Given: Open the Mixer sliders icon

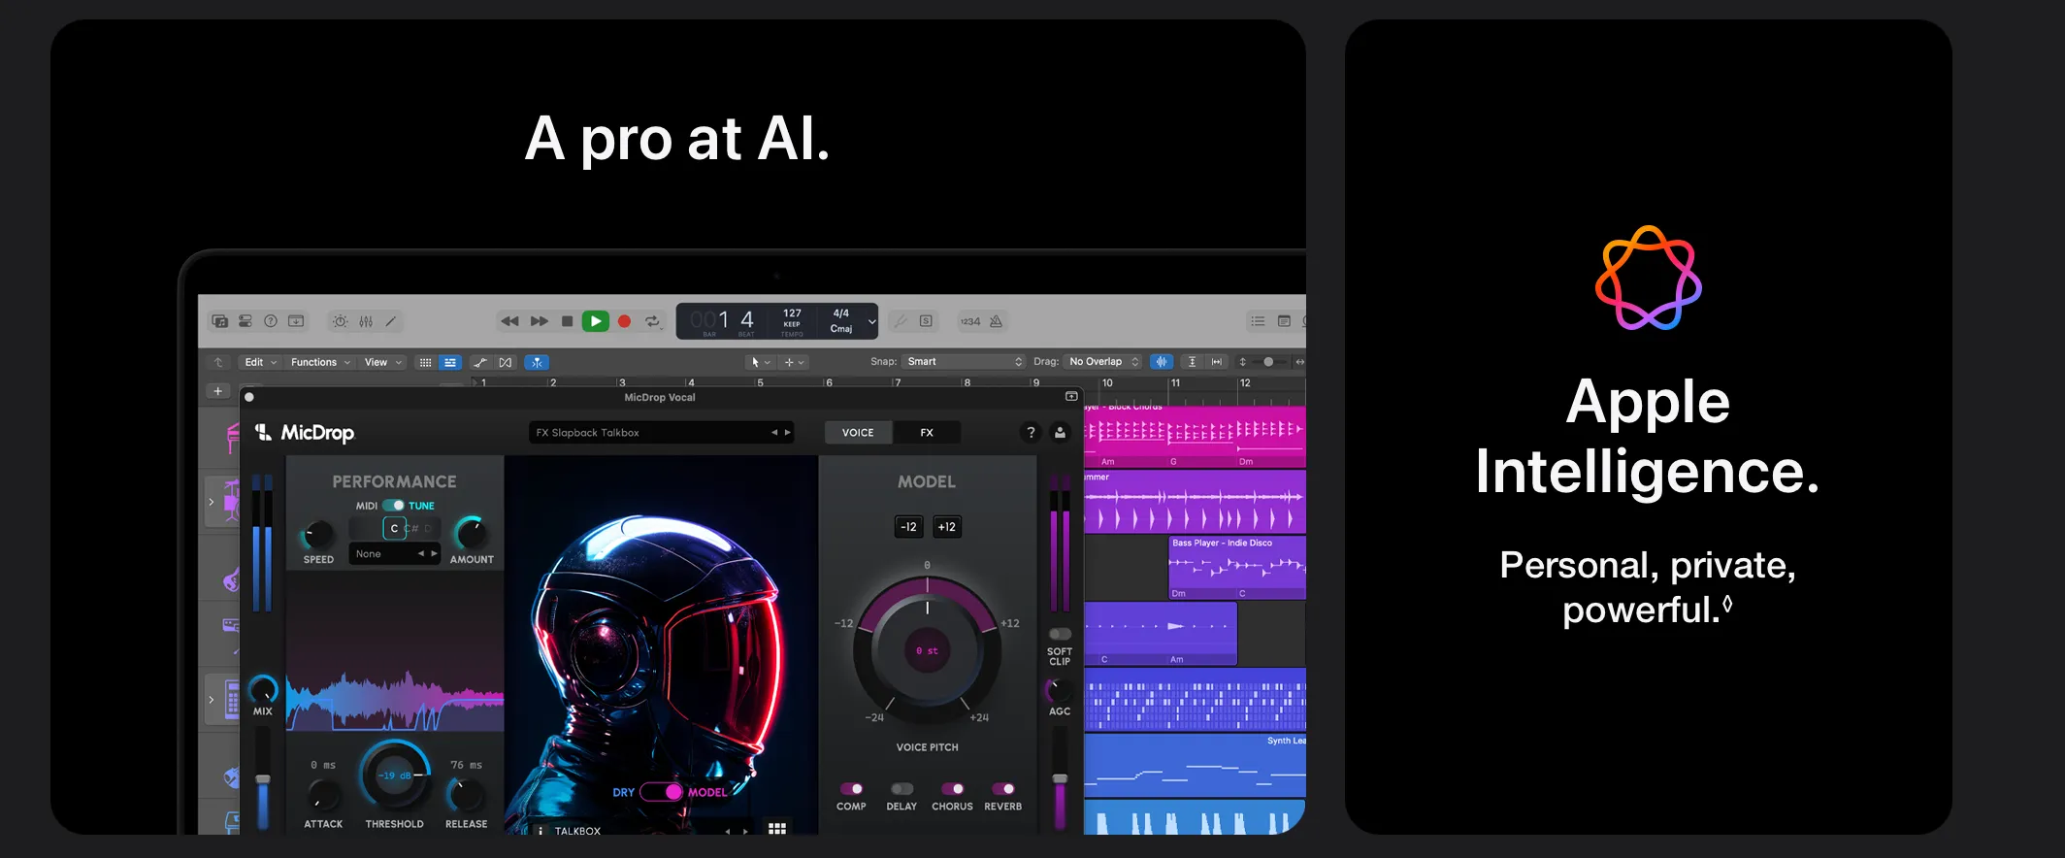Looking at the screenshot, I should [x=366, y=321].
